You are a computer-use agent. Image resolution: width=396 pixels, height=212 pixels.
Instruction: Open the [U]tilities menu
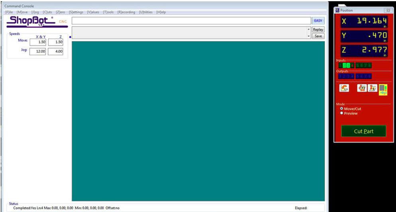click(146, 12)
